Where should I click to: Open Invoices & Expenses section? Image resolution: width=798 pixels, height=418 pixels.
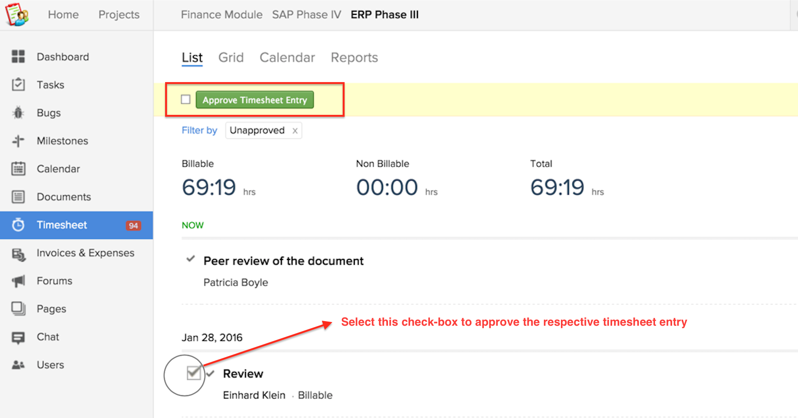point(85,253)
